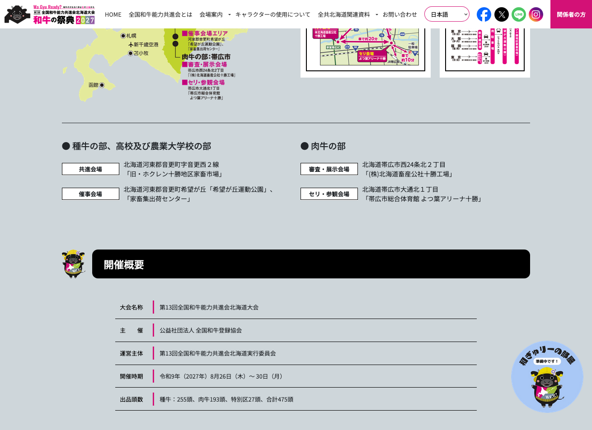This screenshot has width=592, height=430.
Task: Enlarge the access route chart thumbnail
Action: pos(484,49)
